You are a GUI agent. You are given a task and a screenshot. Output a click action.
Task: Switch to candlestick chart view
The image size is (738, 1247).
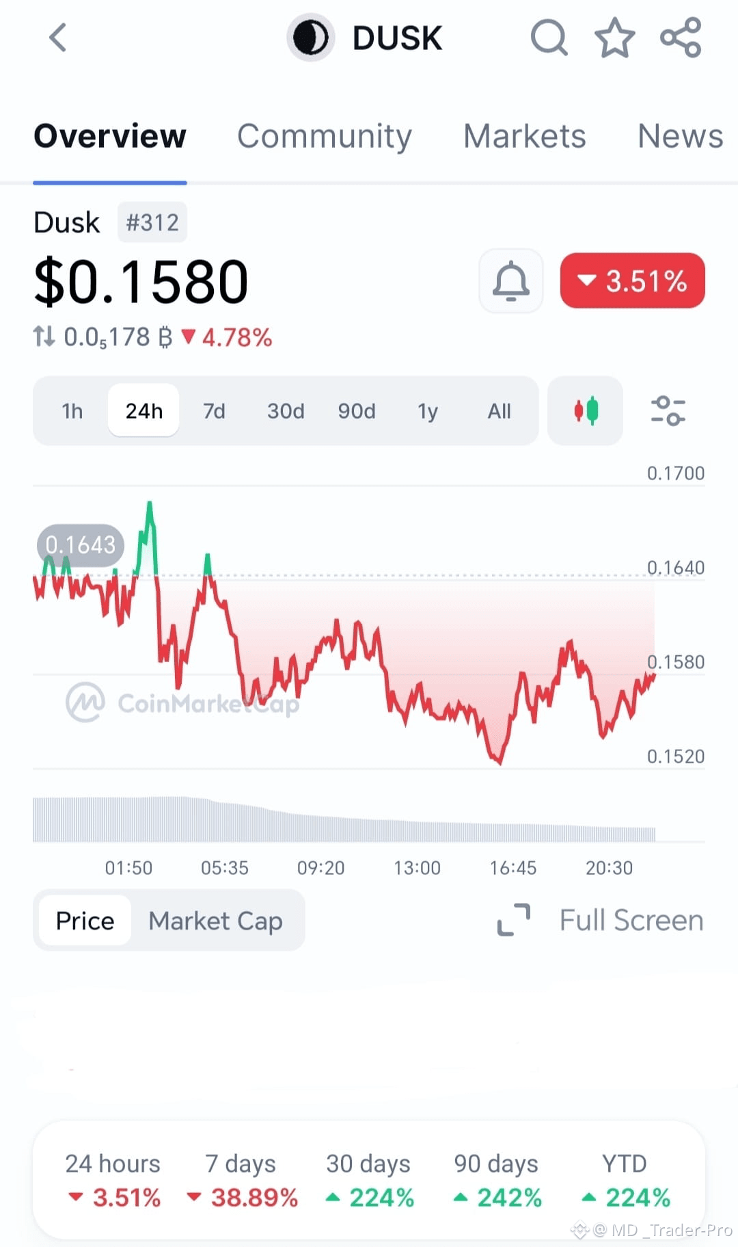coord(586,411)
